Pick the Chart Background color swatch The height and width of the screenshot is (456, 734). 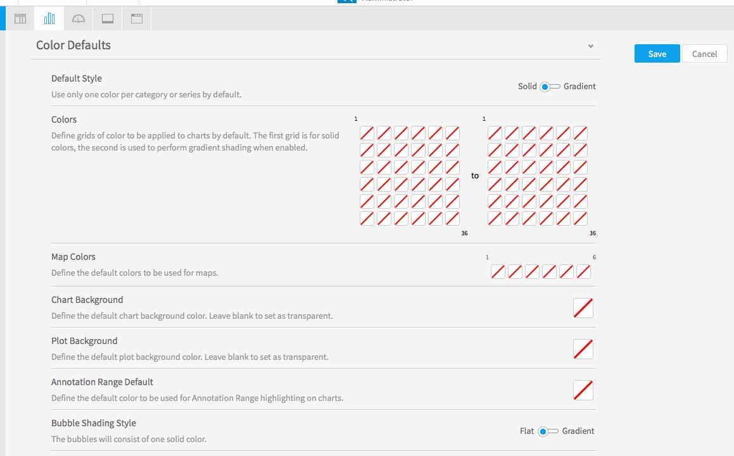[583, 308]
